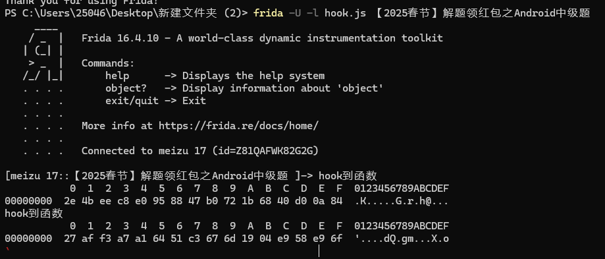
Task: Click the frida.re docs URL
Action: pyautogui.click(x=238, y=126)
